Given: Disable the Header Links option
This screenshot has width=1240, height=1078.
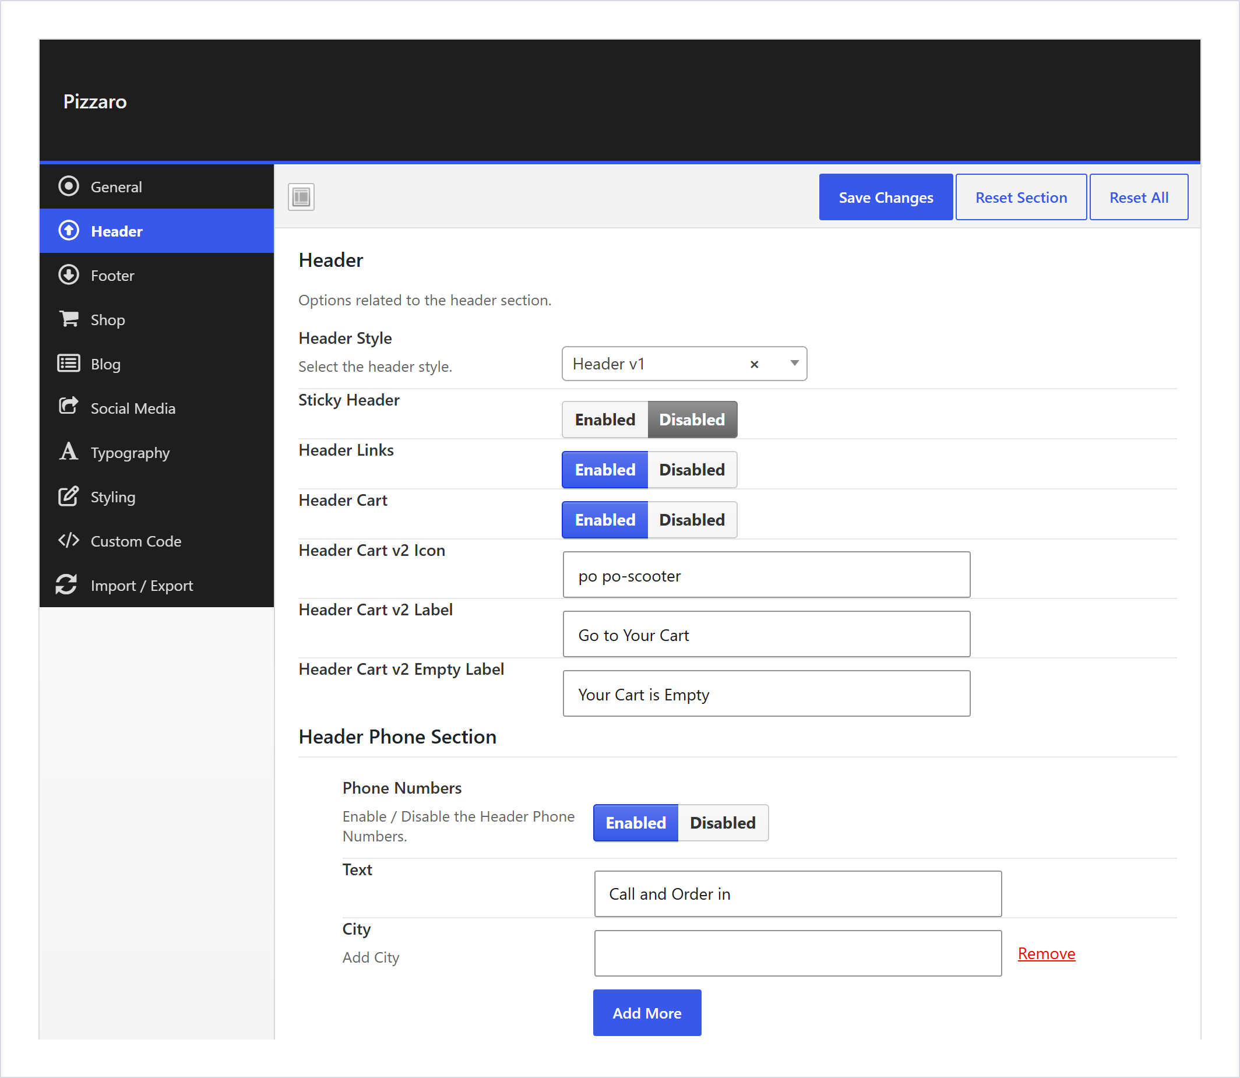Looking at the screenshot, I should (692, 469).
